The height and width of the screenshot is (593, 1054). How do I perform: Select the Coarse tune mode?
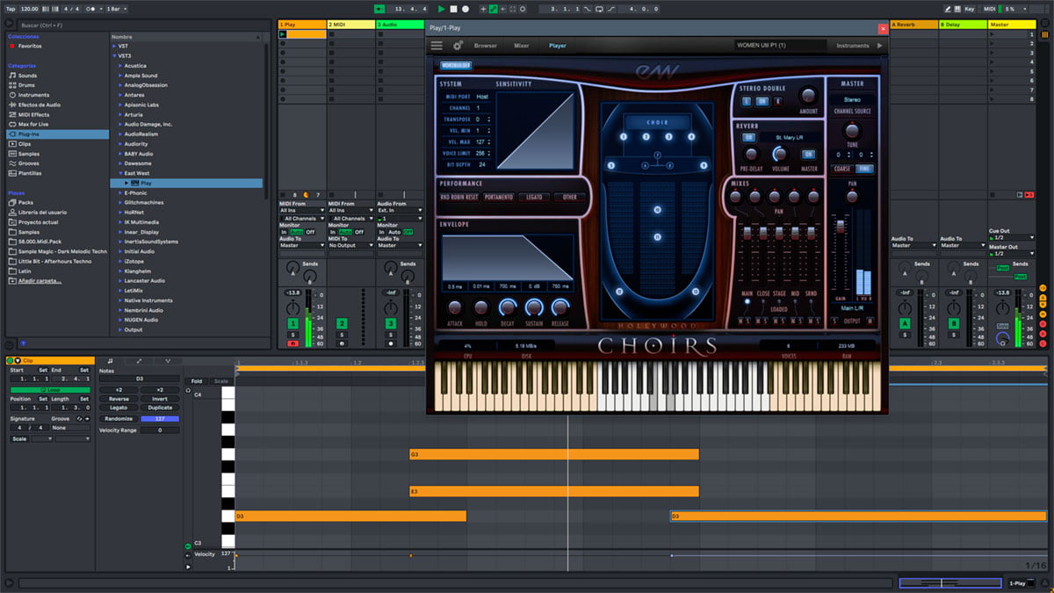(x=842, y=169)
